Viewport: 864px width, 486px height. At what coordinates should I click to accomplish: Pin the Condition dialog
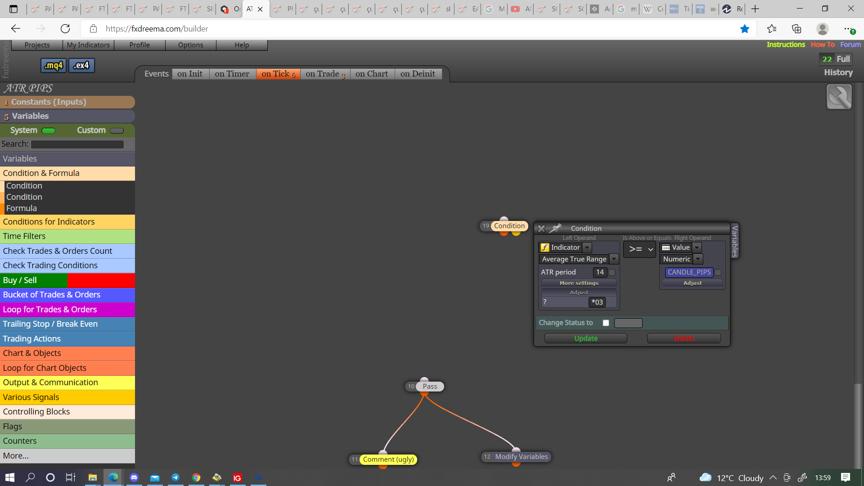(x=556, y=228)
